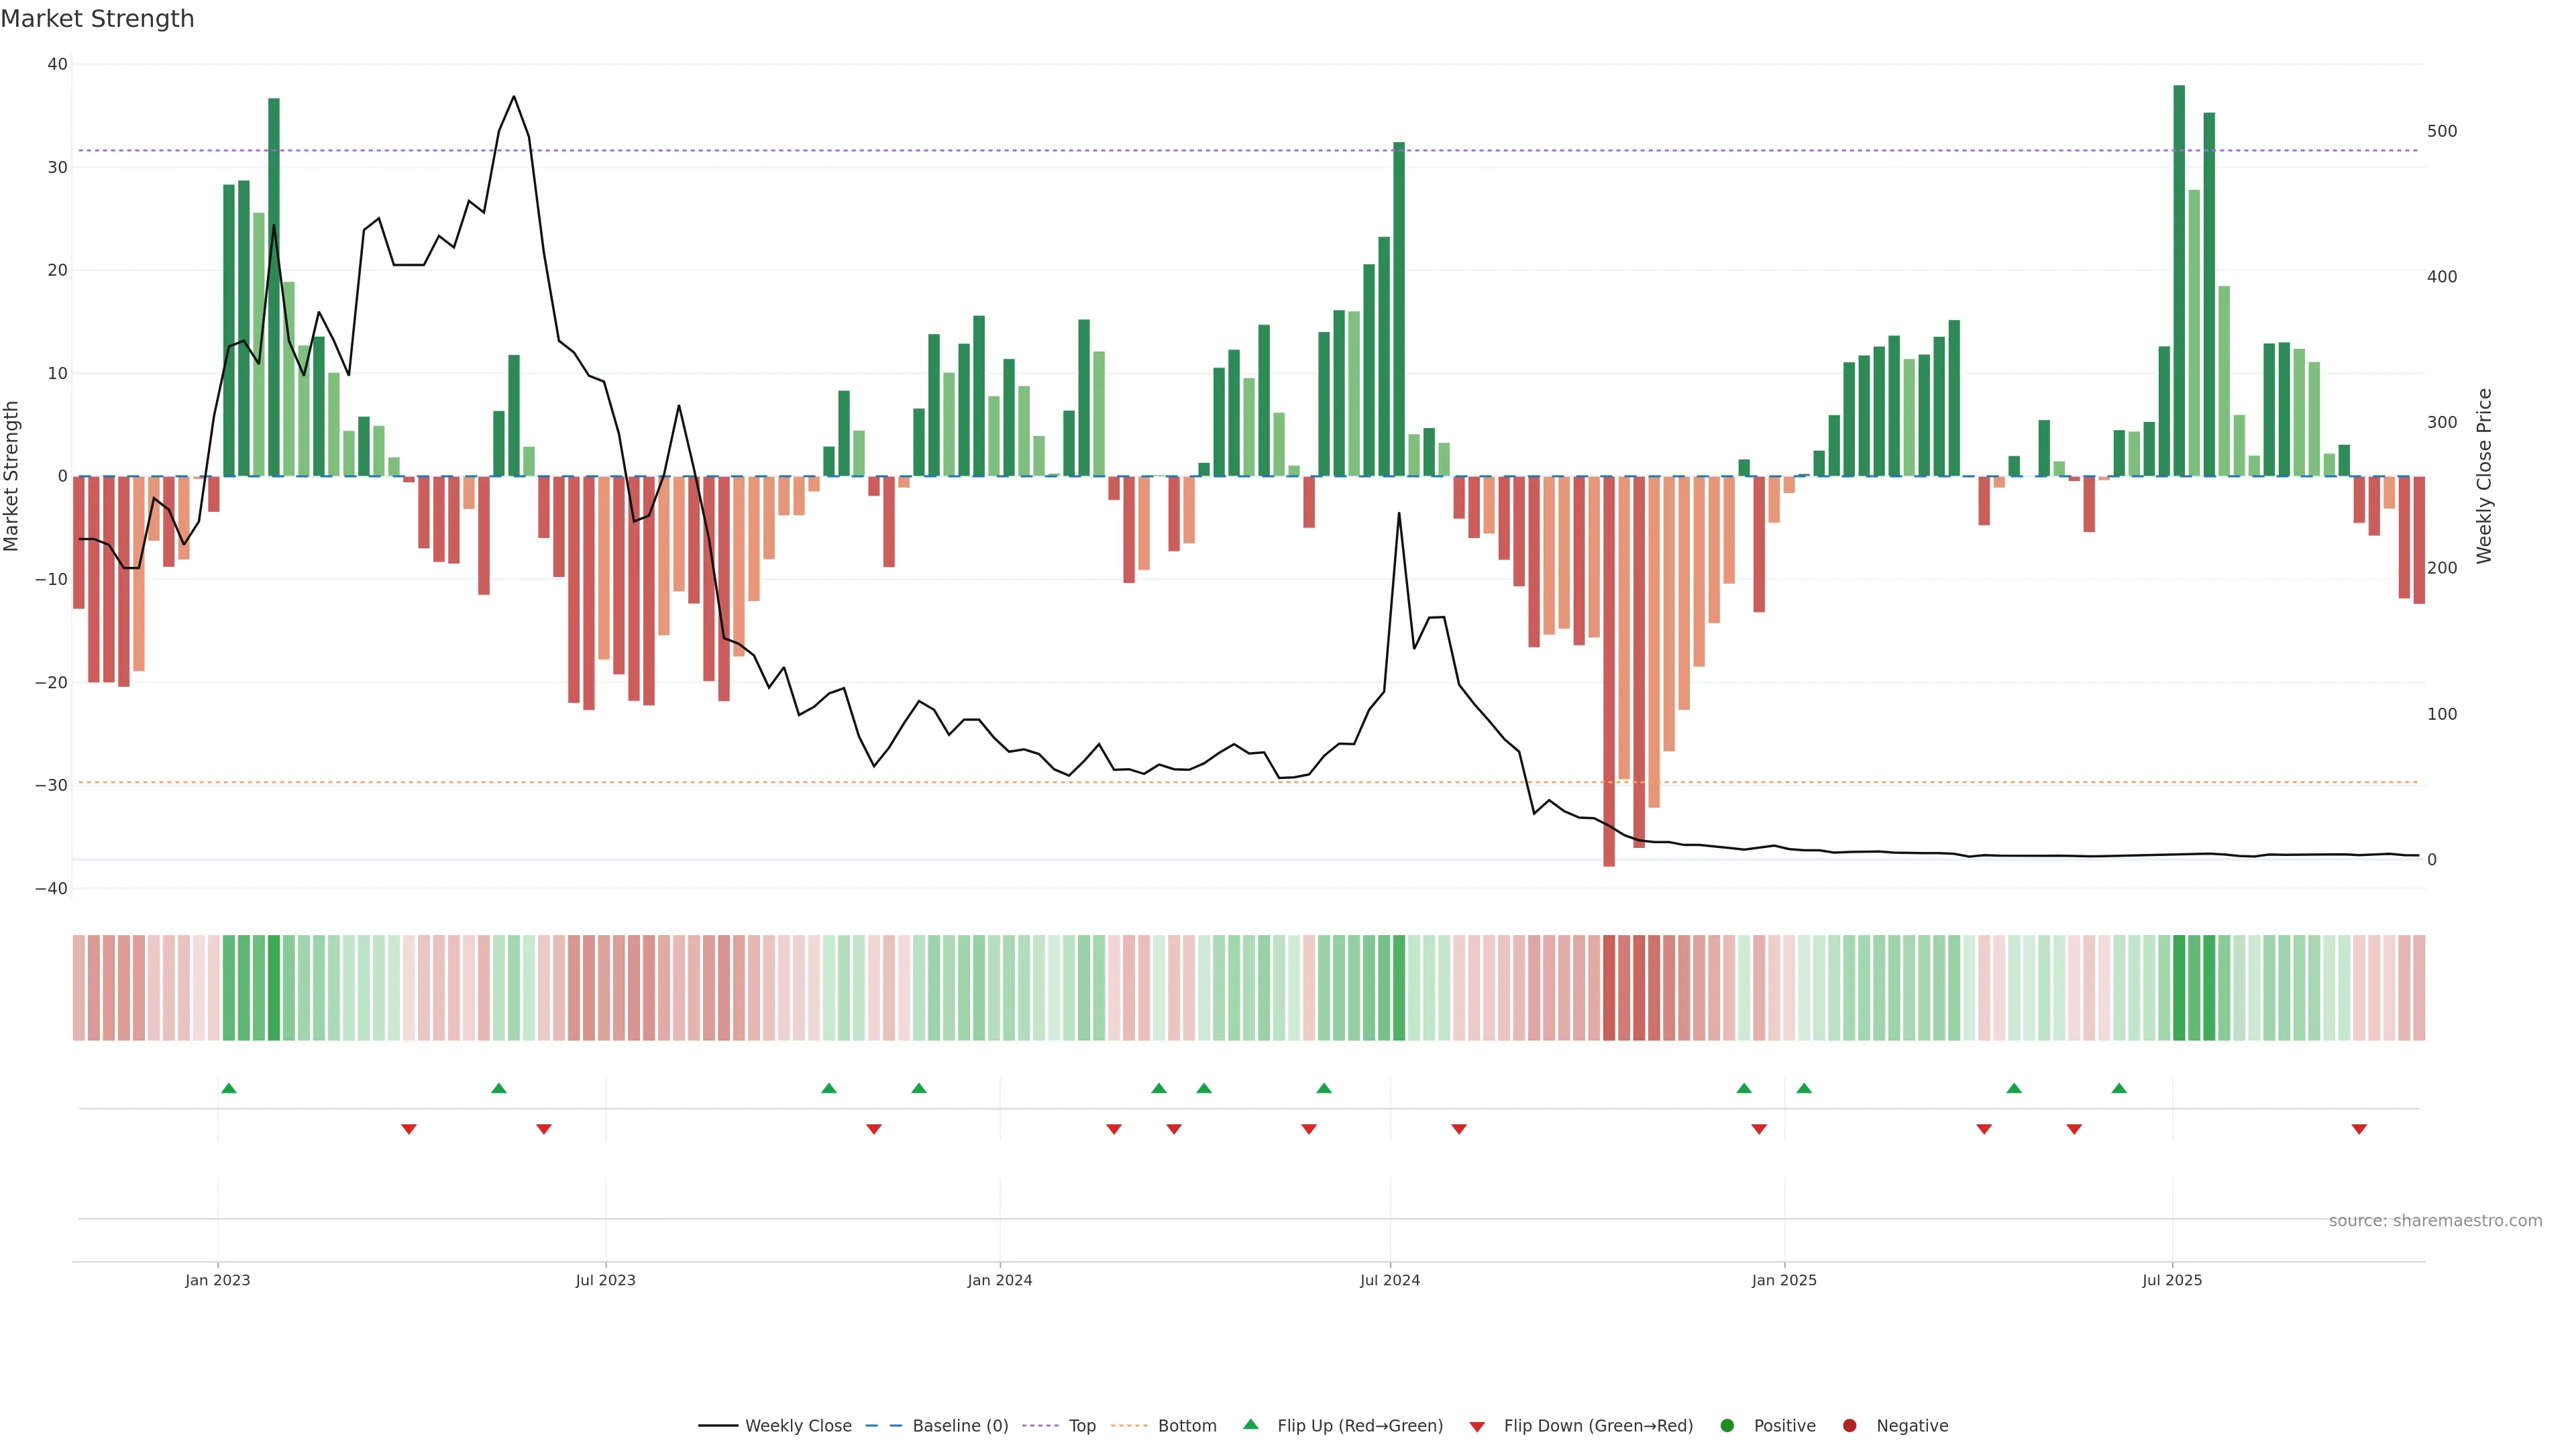The image size is (2576, 1449).
Task: Click Negative red circle legend icon
Action: tap(1849, 1425)
